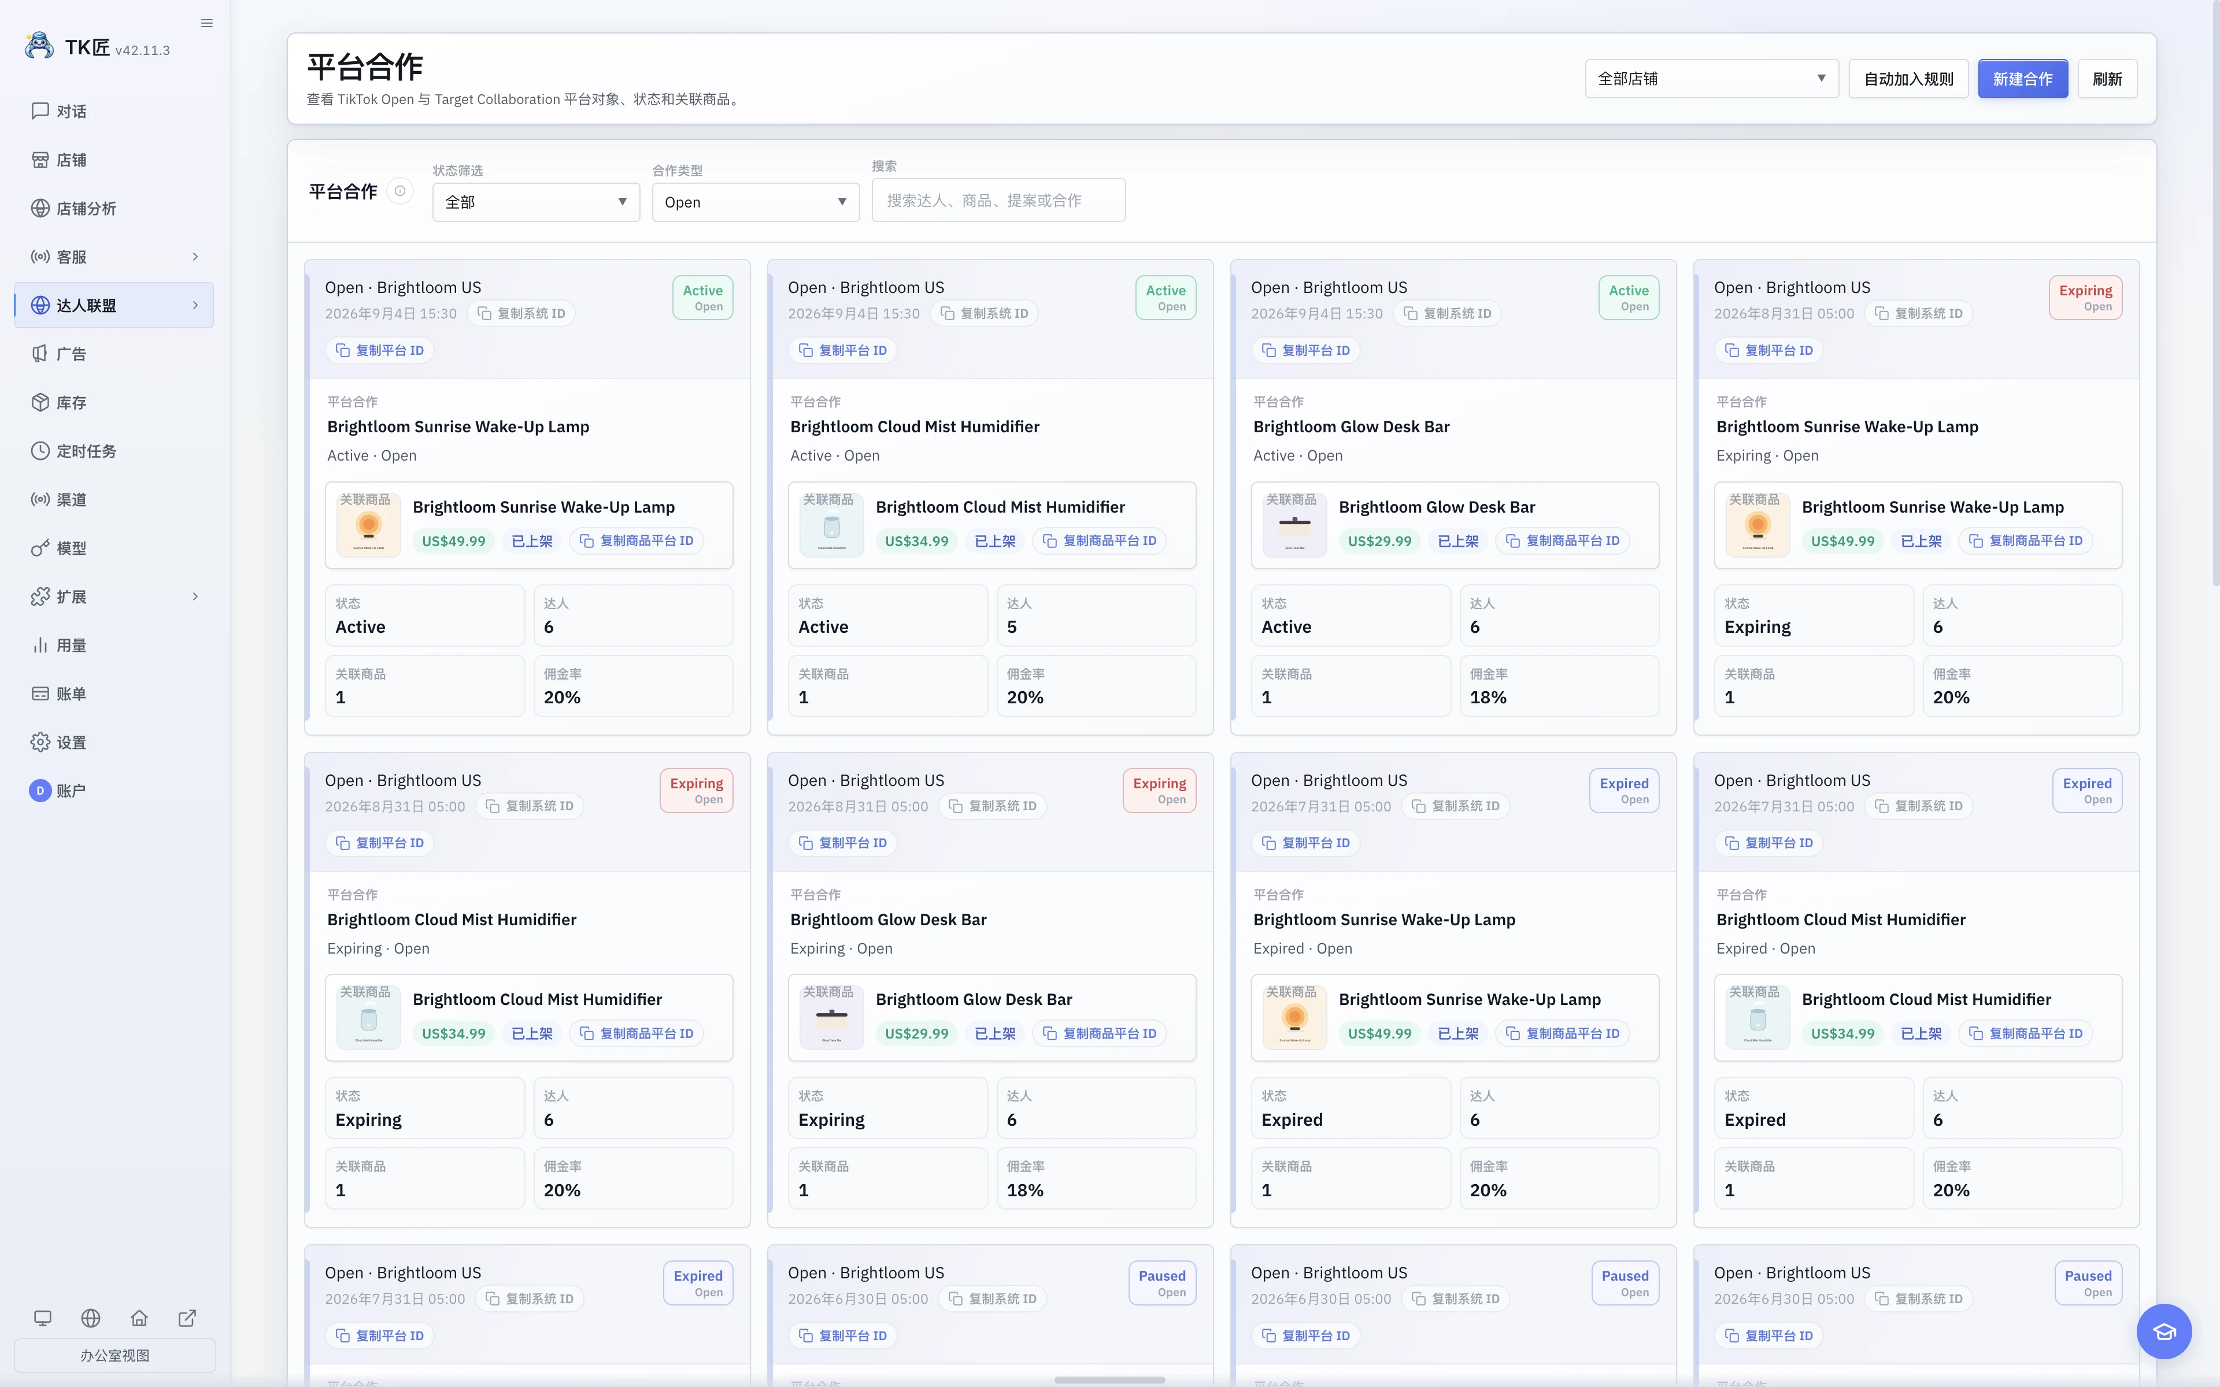Screen dimensions: 2220x1387
Task: Copy system ID on Expiring Sunrise Wake-Up Lamp card
Action: [x=1919, y=314]
